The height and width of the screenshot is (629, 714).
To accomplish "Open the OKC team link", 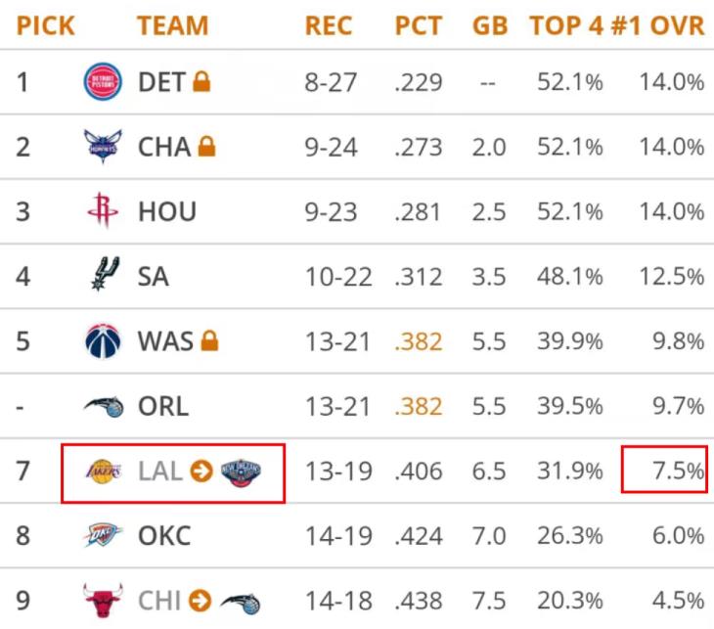I will [x=164, y=535].
